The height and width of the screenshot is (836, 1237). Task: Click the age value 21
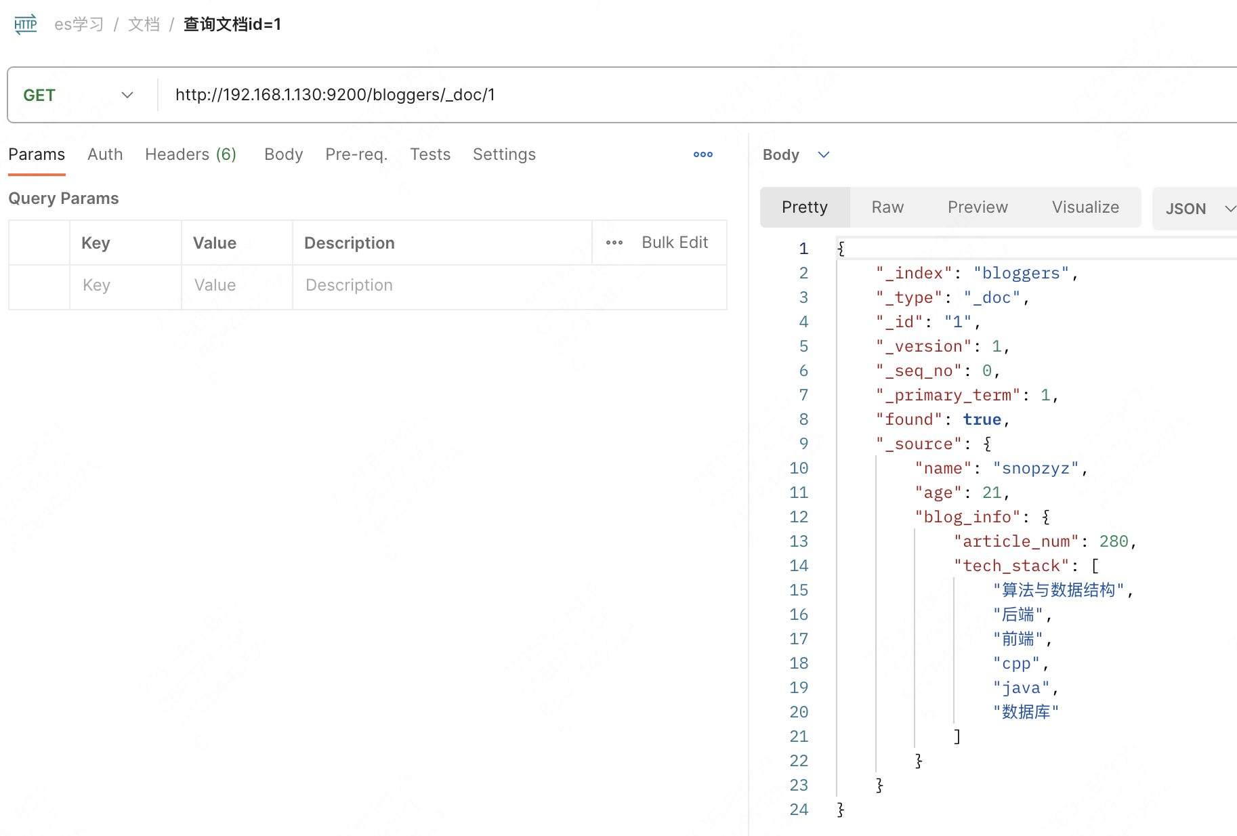992,493
